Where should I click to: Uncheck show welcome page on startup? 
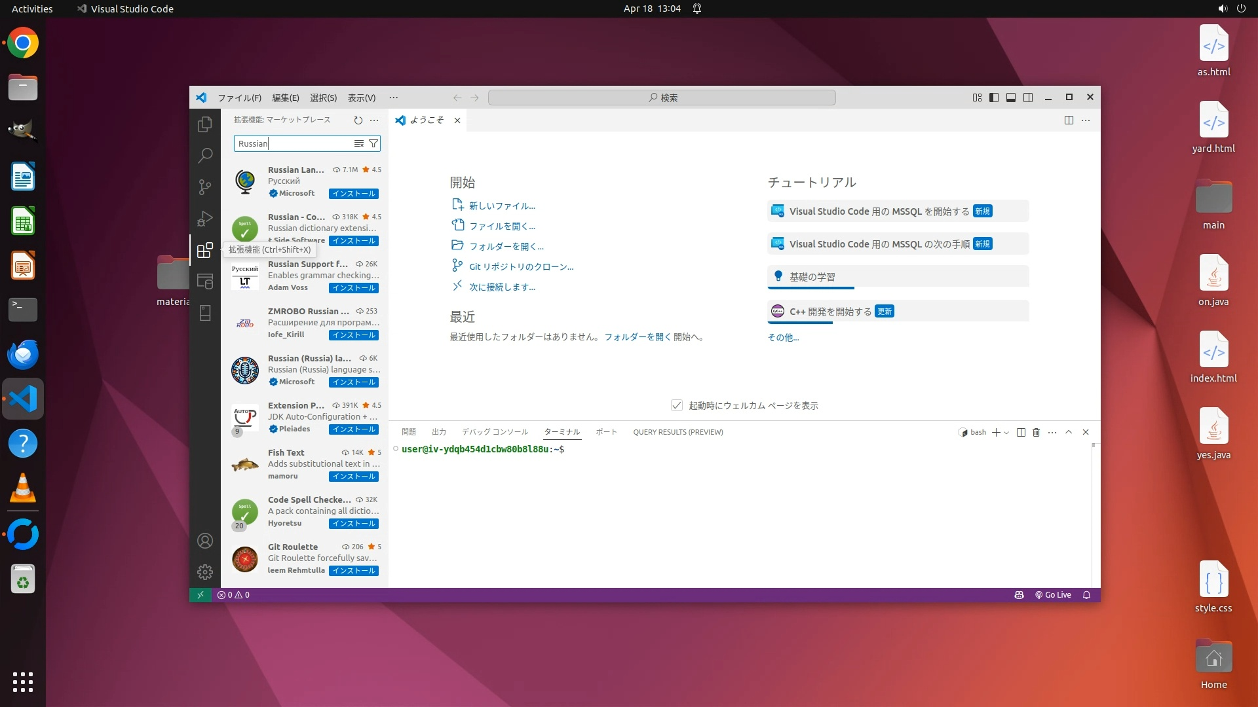click(677, 405)
